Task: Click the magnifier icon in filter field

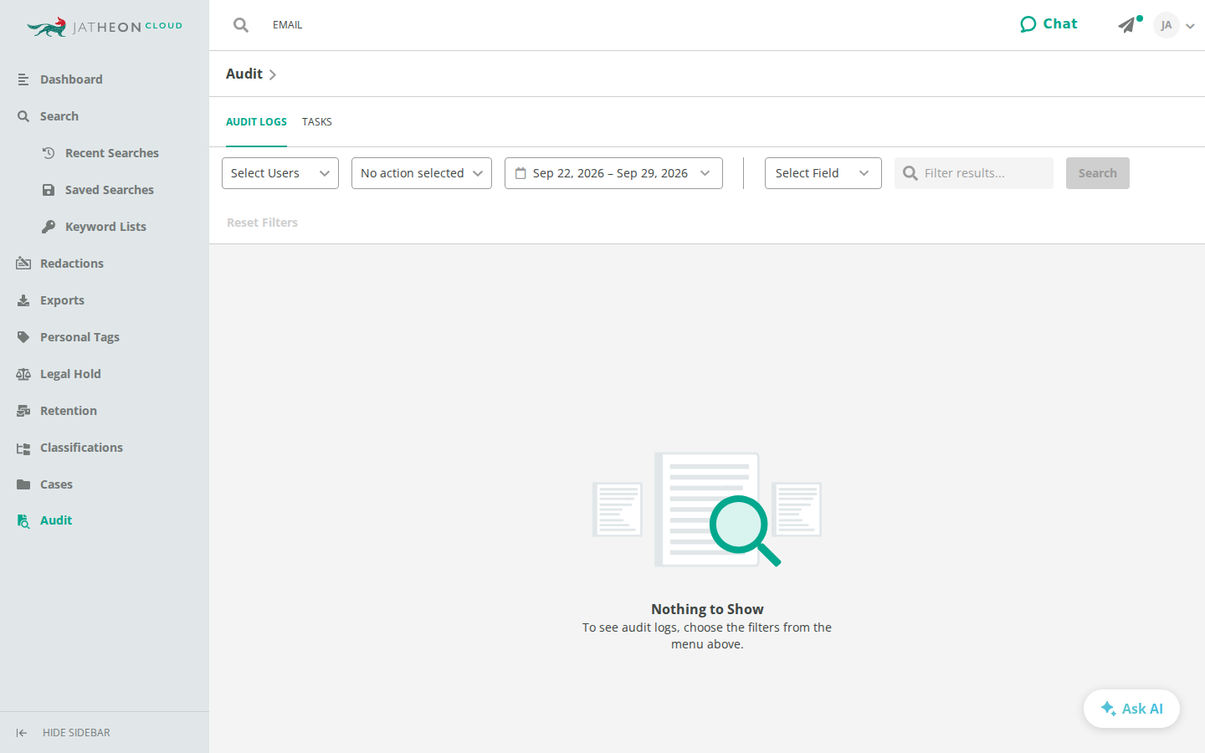Action: (x=910, y=173)
